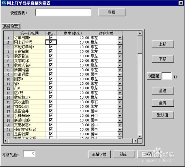Expand alignment dropdown for 实收金额 row
The image size is (185, 167).
[120, 102]
